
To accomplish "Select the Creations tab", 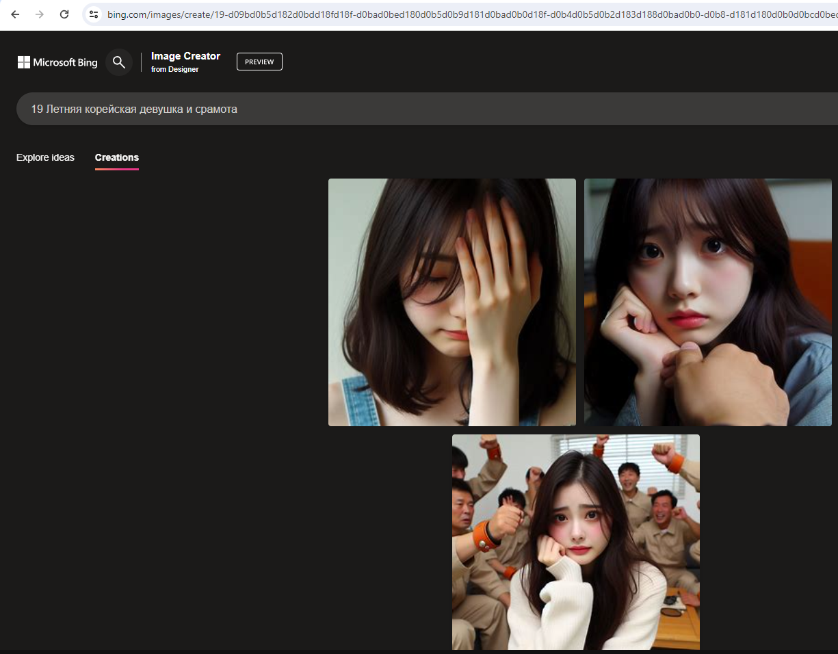I will tap(117, 157).
